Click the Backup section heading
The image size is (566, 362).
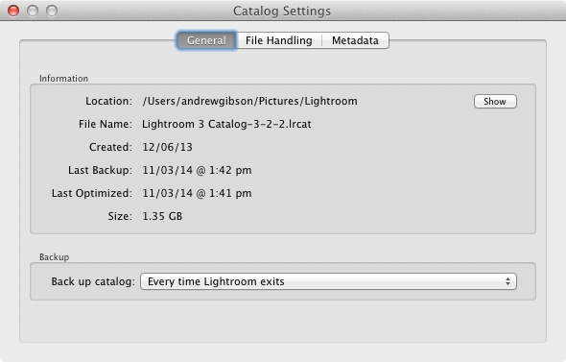(54, 257)
